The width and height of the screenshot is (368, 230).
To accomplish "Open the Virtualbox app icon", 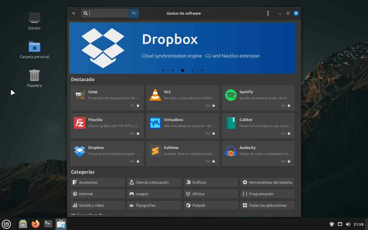I will (x=155, y=123).
